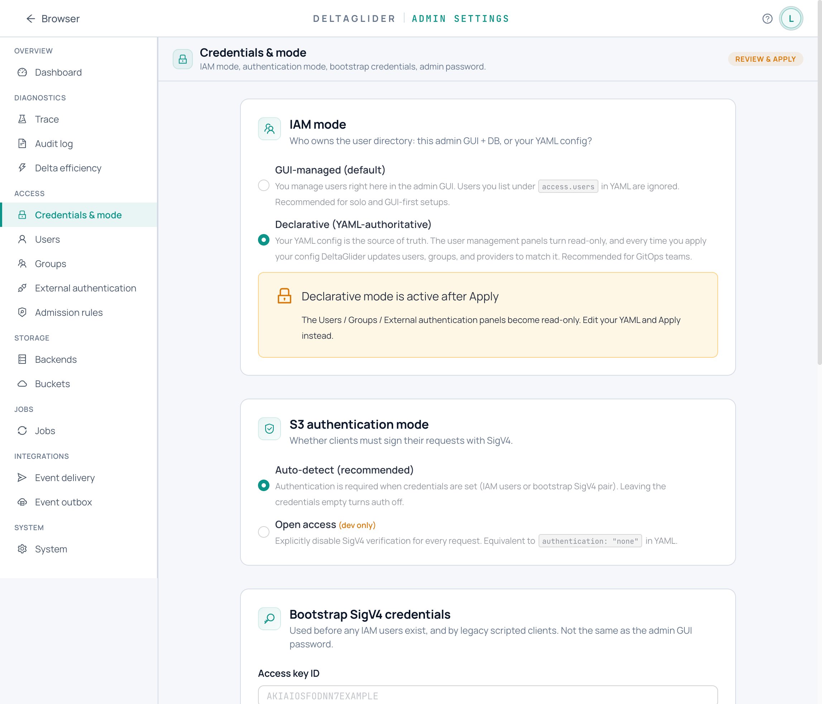
Task: Go to the Trace diagnostics page
Action: tap(79, 119)
